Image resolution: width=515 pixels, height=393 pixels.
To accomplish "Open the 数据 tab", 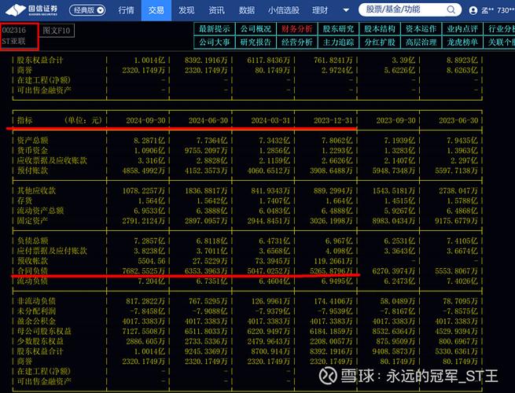I will [247, 10].
